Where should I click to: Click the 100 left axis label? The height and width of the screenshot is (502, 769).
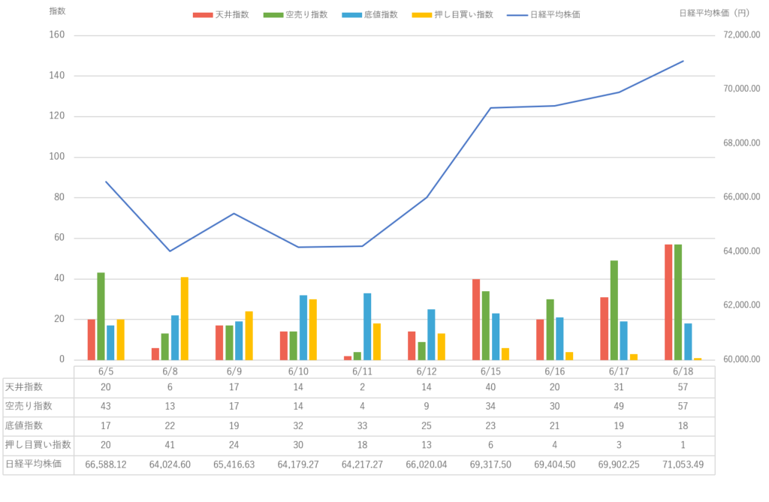pos(56,156)
